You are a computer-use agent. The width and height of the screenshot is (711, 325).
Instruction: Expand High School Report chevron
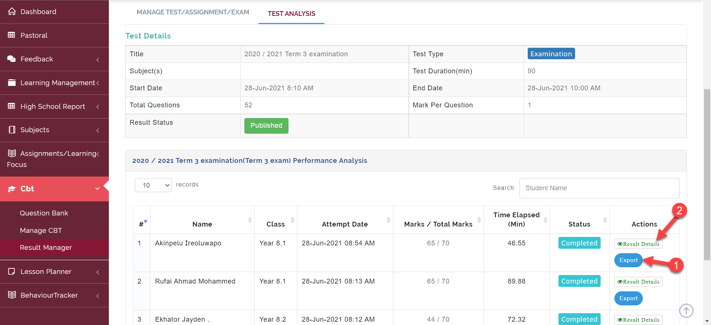tap(98, 107)
